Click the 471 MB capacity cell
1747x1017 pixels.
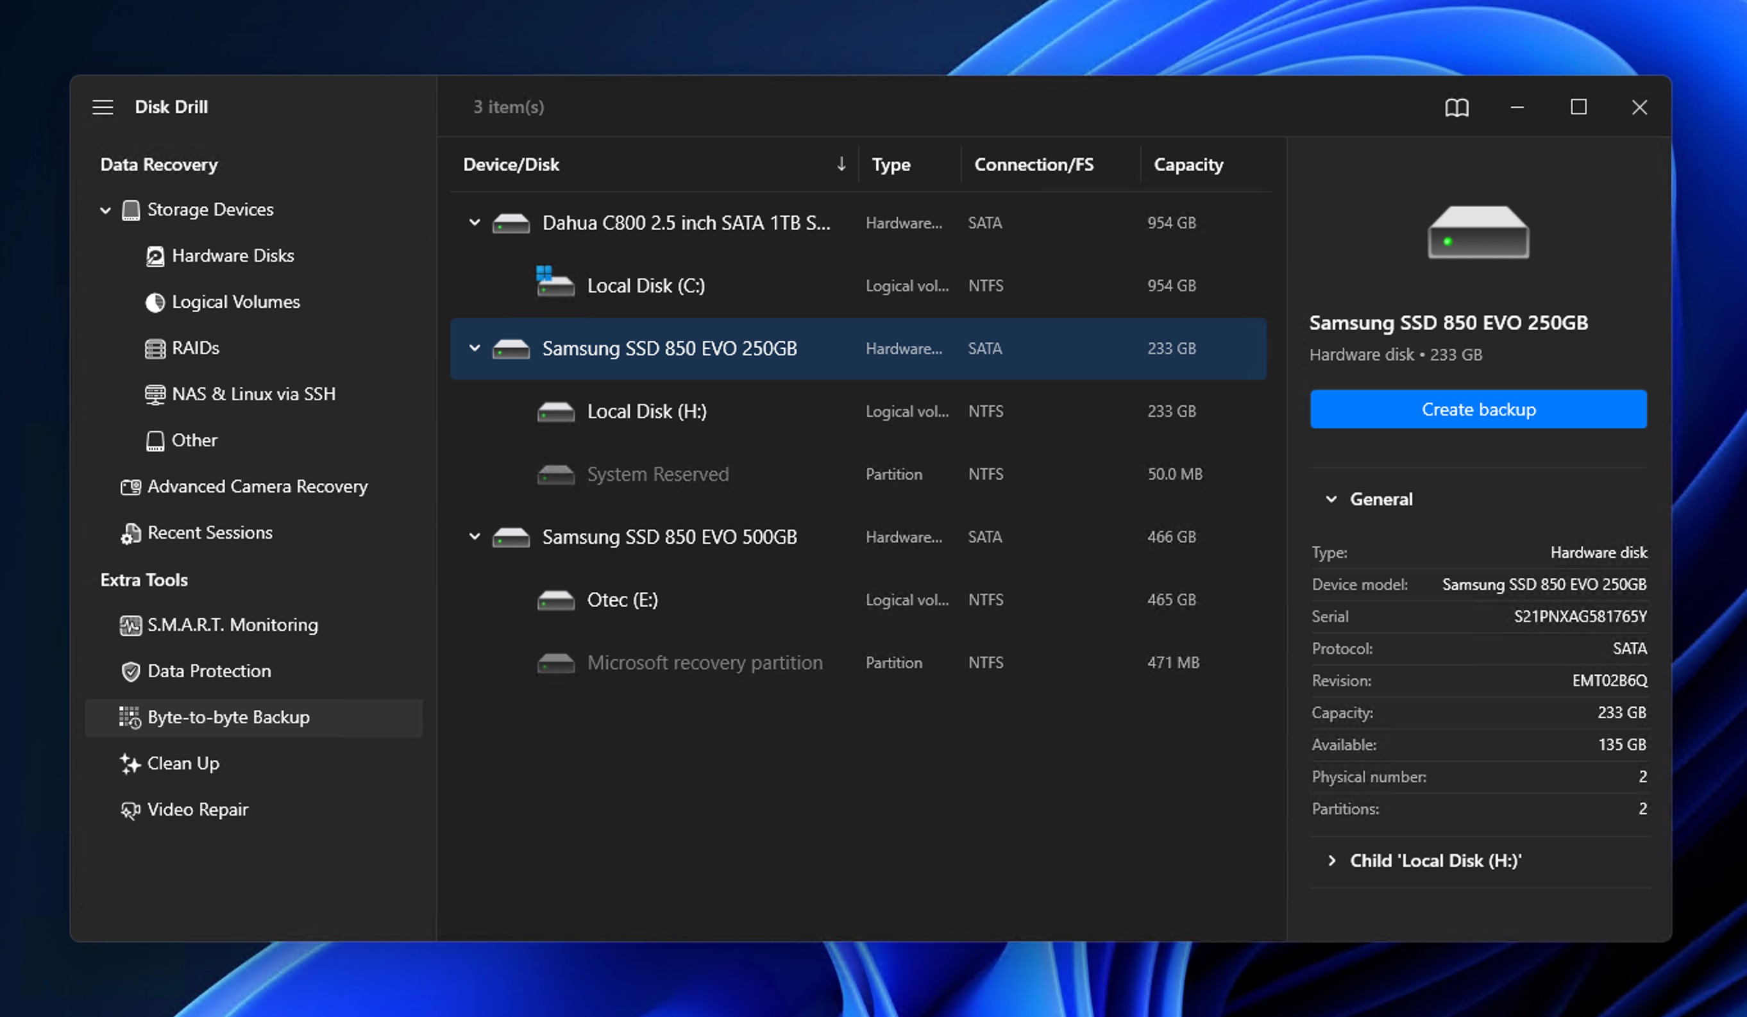[x=1173, y=663]
